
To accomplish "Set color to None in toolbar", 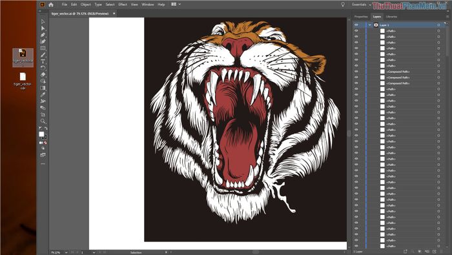I will pos(45,143).
